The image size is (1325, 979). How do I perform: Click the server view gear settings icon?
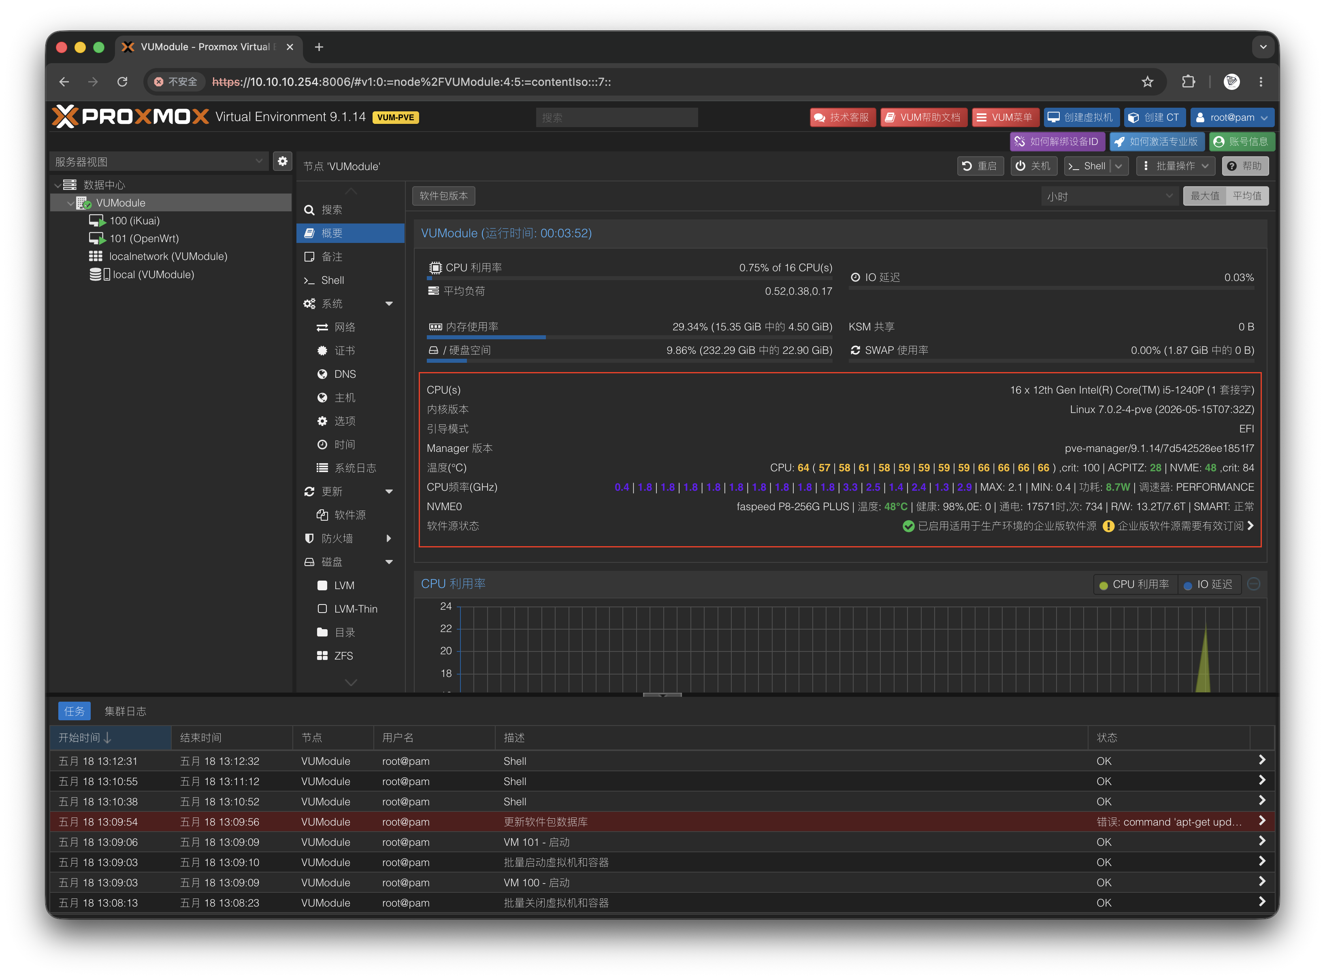[283, 161]
